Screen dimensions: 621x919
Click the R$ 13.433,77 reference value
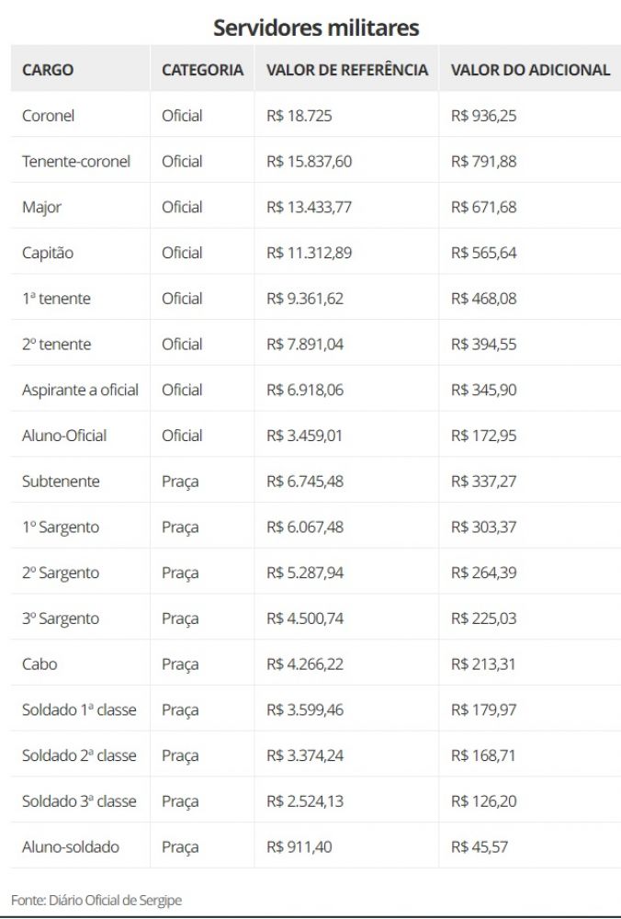click(309, 207)
